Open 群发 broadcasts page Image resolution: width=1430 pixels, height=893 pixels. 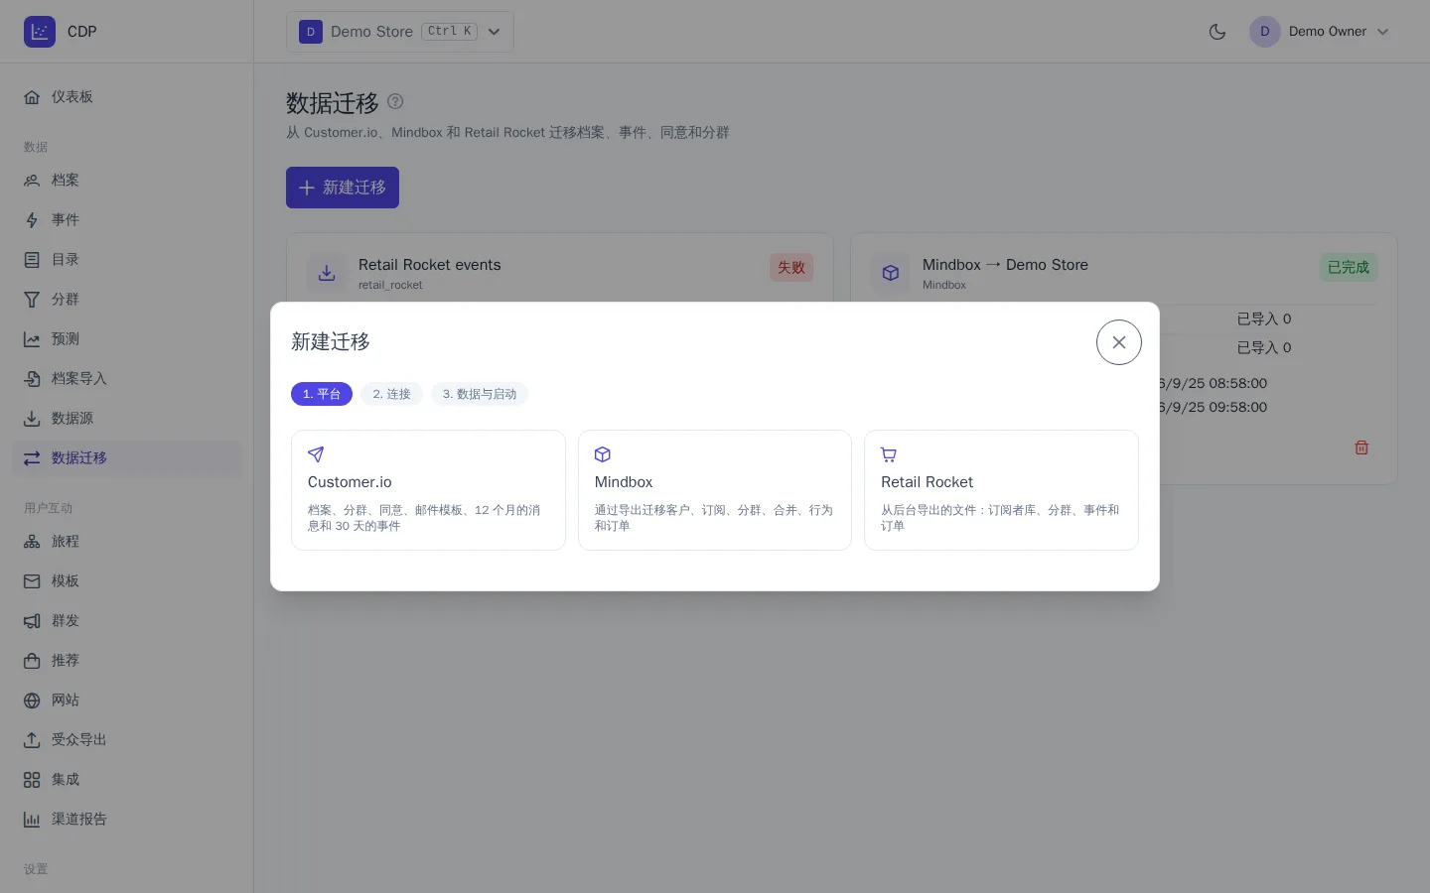point(127,621)
